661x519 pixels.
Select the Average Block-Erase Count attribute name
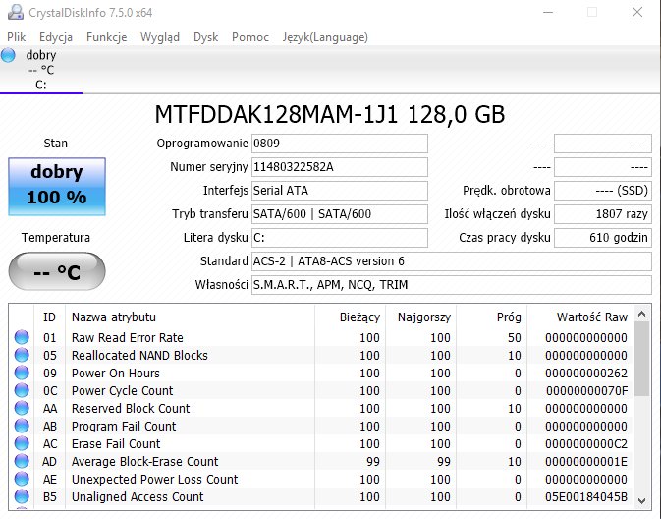coord(144,462)
